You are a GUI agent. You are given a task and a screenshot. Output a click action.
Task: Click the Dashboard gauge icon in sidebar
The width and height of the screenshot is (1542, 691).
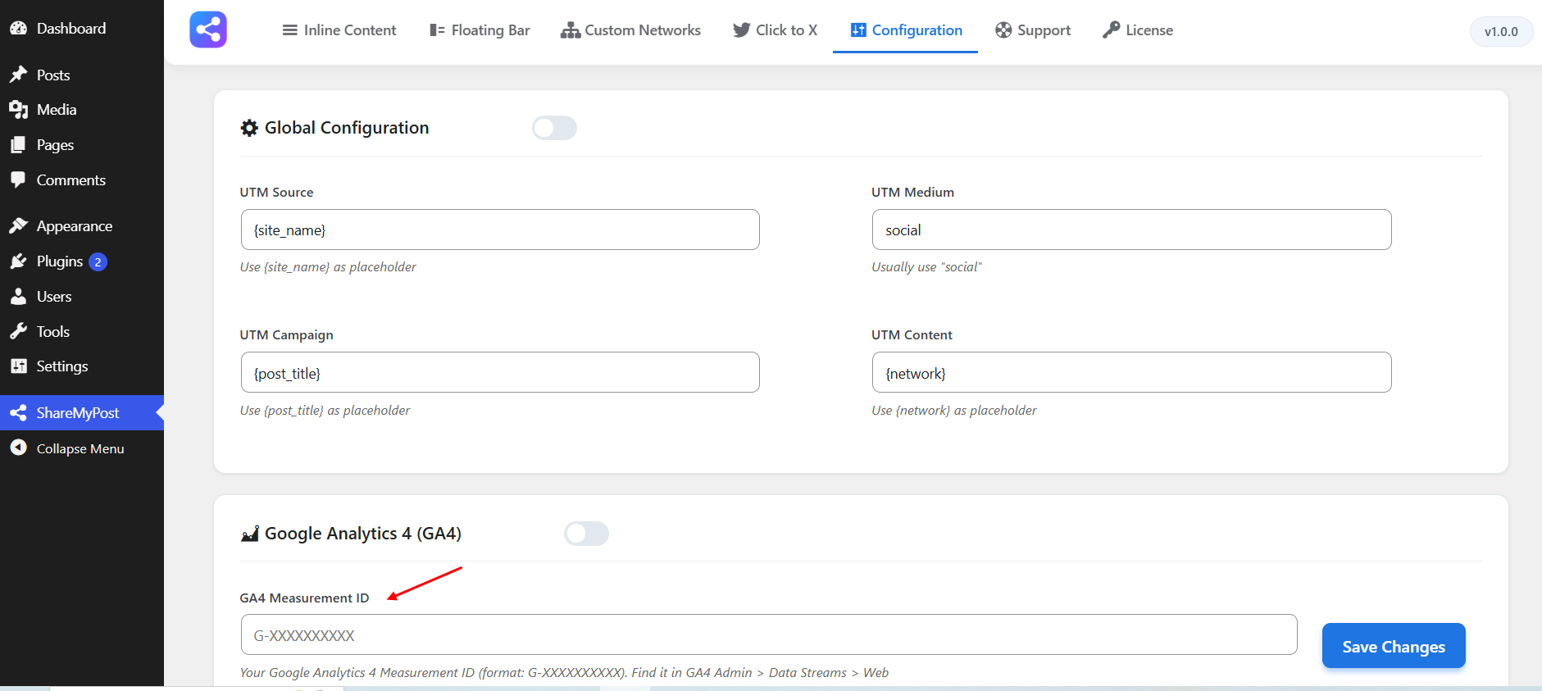pyautogui.click(x=19, y=28)
